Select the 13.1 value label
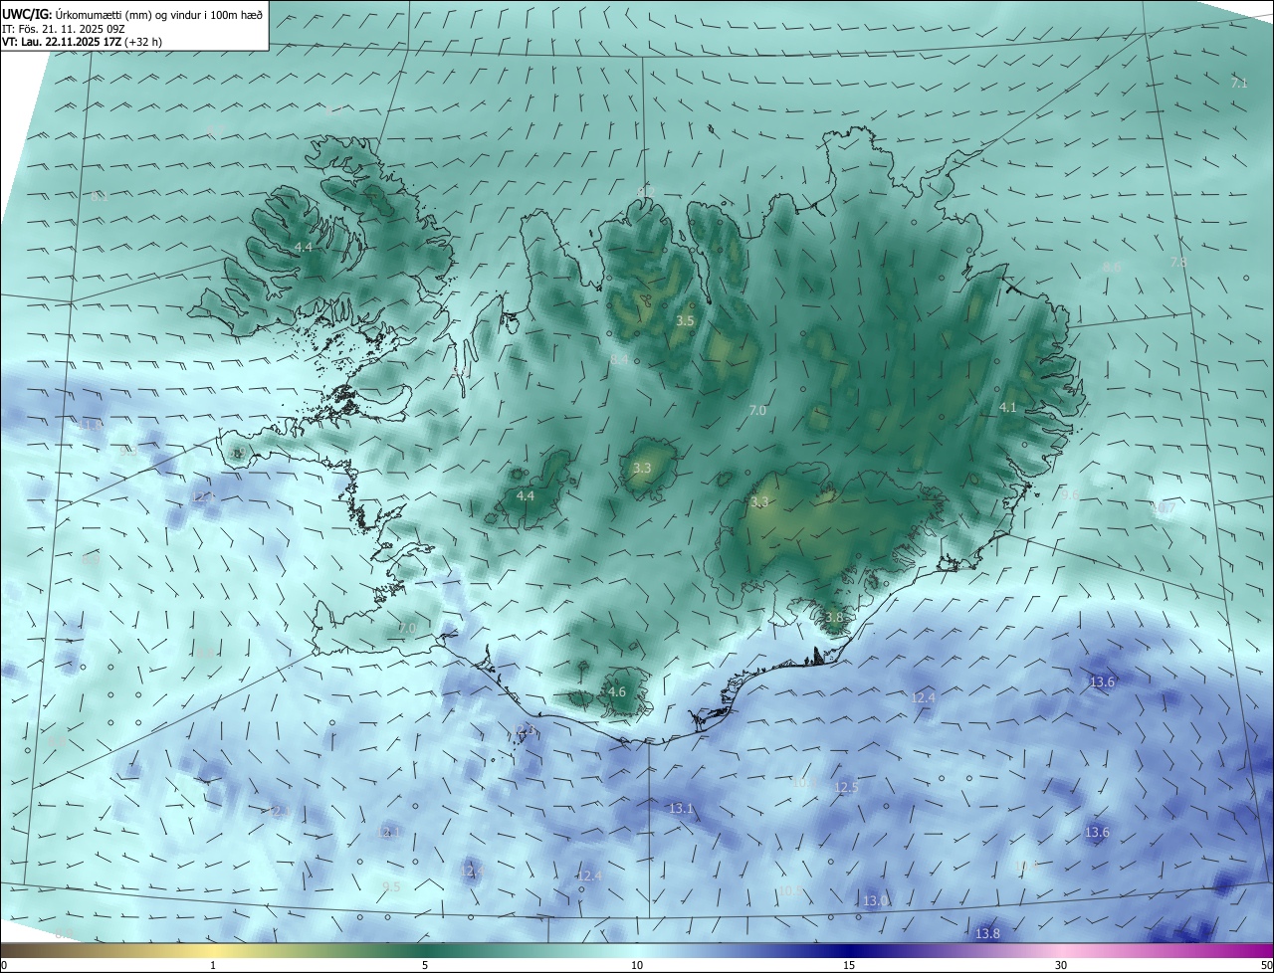The width and height of the screenshot is (1274, 973). pyautogui.click(x=681, y=809)
